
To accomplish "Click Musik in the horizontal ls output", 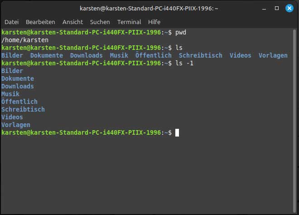I will click(x=119, y=55).
